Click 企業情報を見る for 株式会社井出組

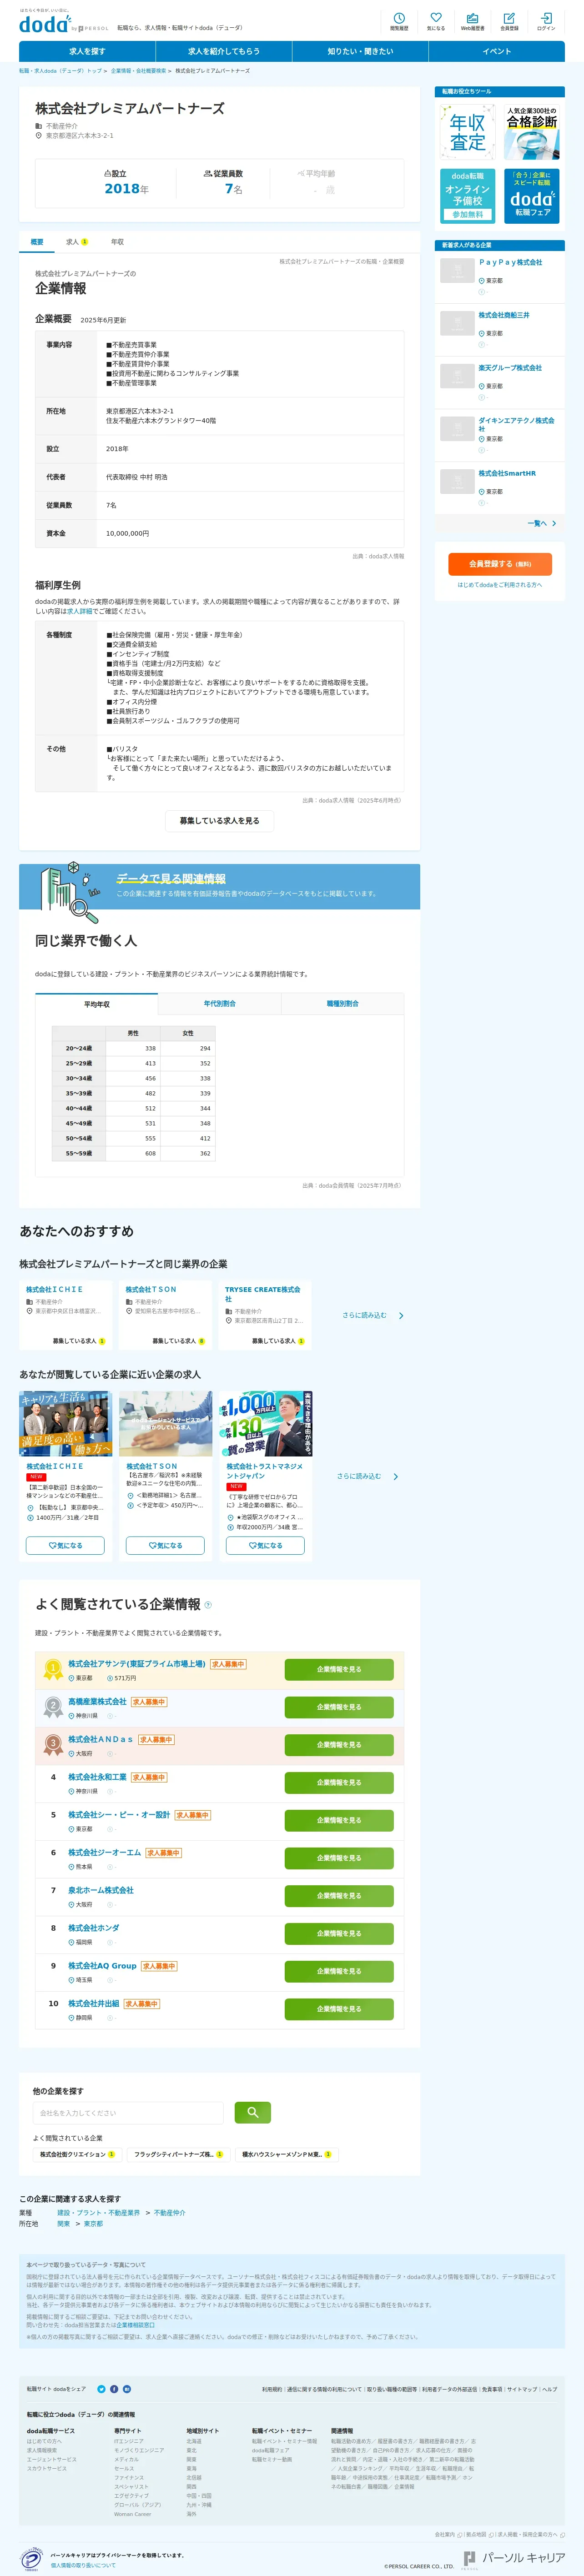339,2008
